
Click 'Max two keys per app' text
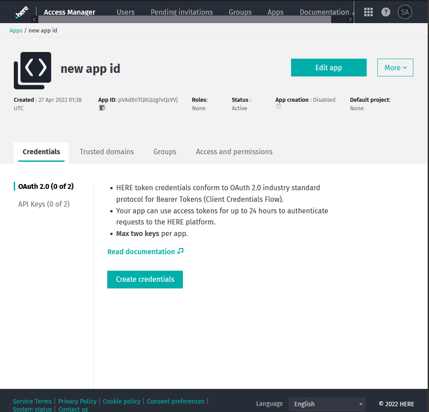(x=152, y=234)
